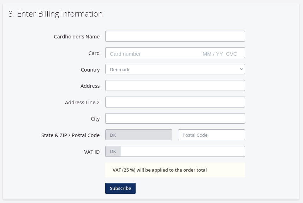Click the VAT 25 % notice text
The image size is (303, 203).
pyautogui.click(x=160, y=170)
